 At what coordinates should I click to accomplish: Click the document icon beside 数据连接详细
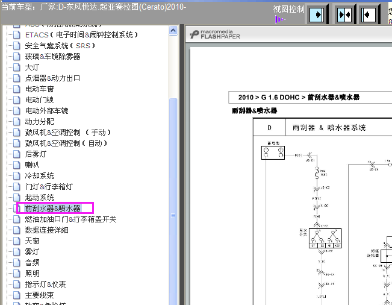tap(16, 230)
